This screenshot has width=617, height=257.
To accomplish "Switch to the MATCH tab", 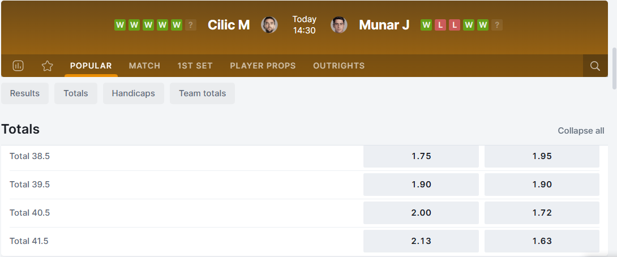I will [144, 66].
